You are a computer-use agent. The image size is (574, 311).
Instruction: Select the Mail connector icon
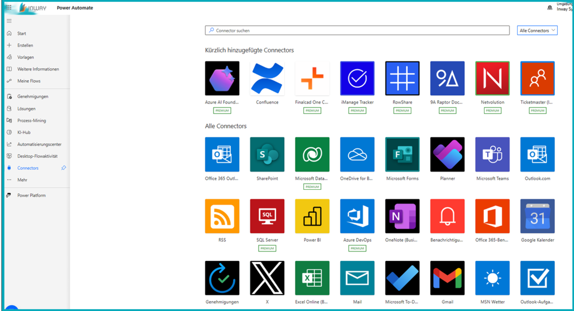click(357, 278)
